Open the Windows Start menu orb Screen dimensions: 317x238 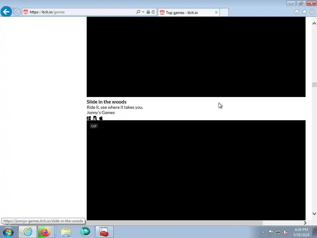click(8, 232)
